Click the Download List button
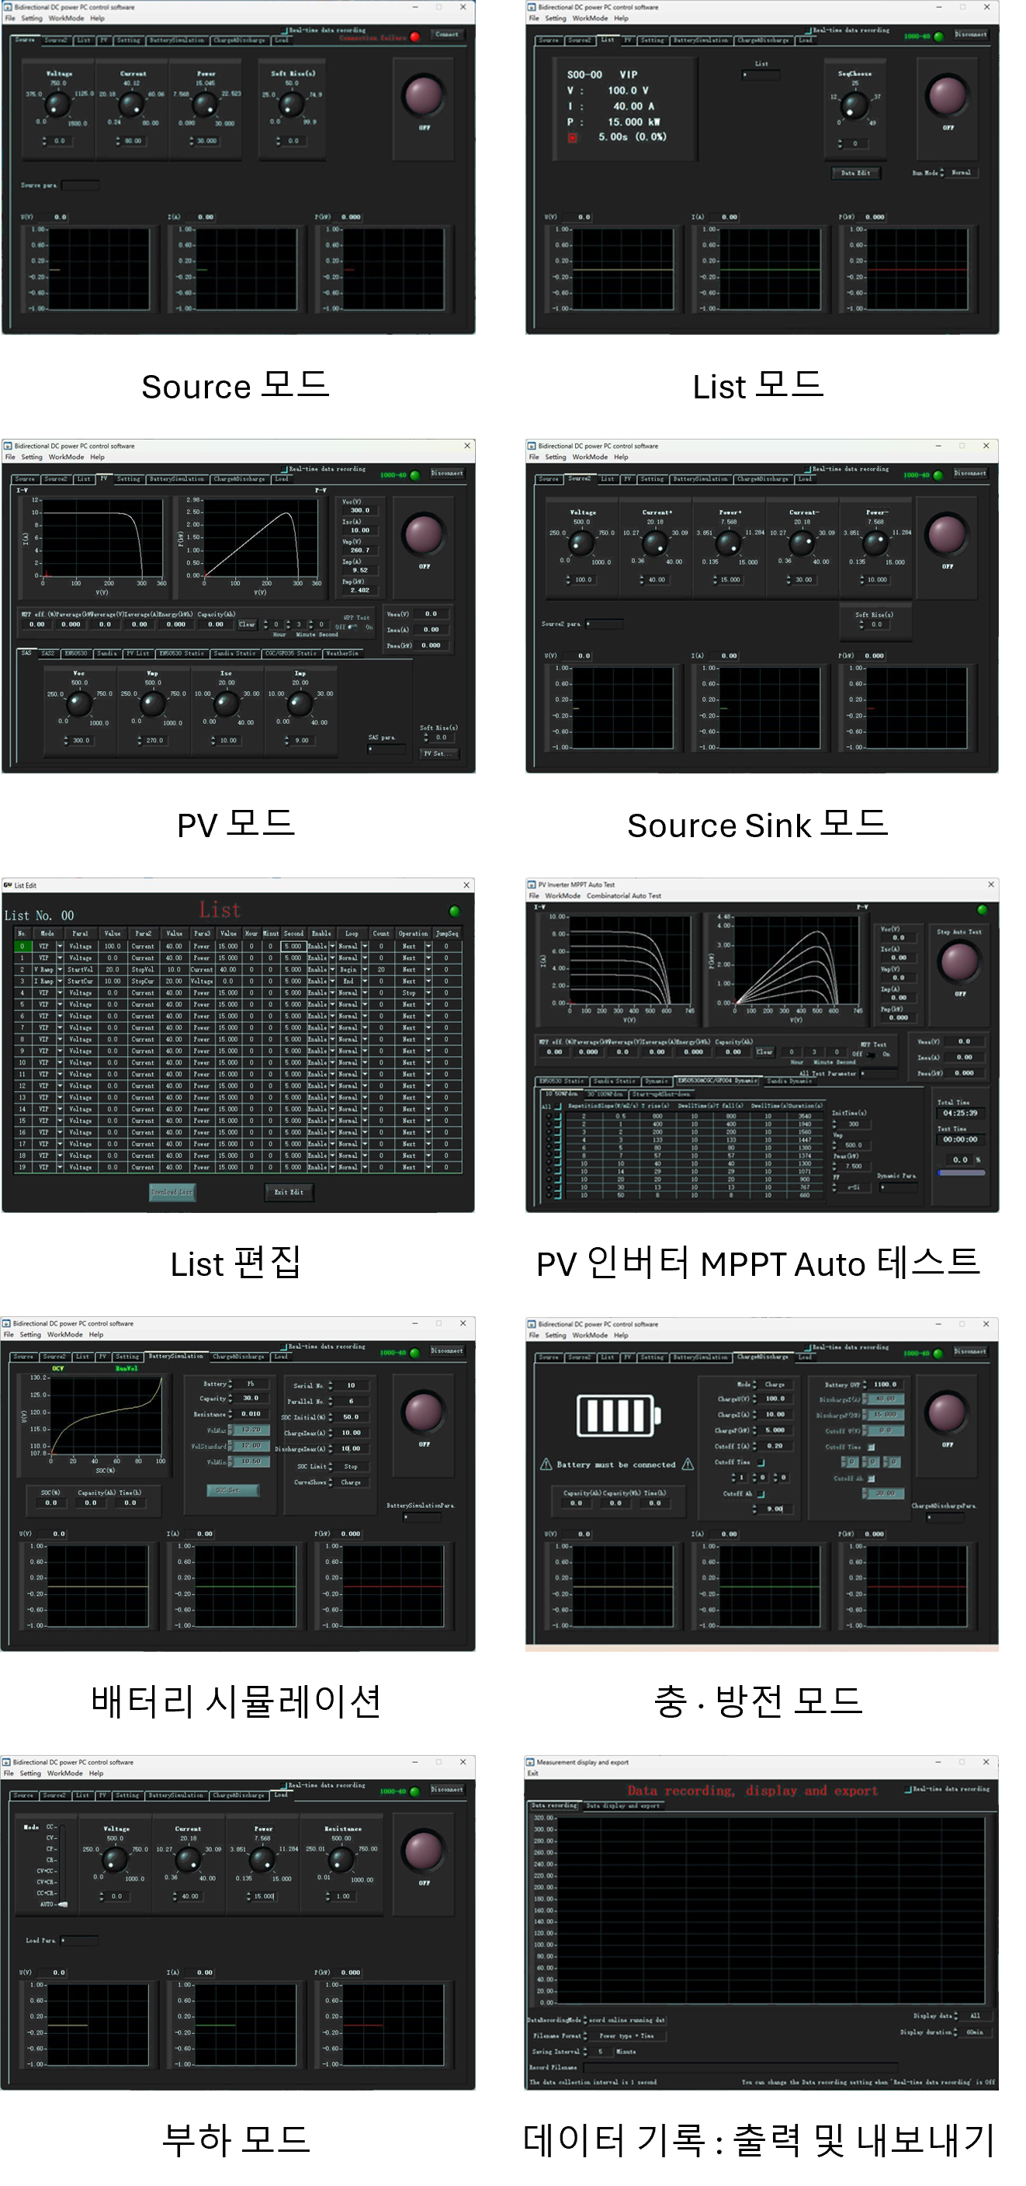This screenshot has height=2186, width=1026. point(172,1191)
